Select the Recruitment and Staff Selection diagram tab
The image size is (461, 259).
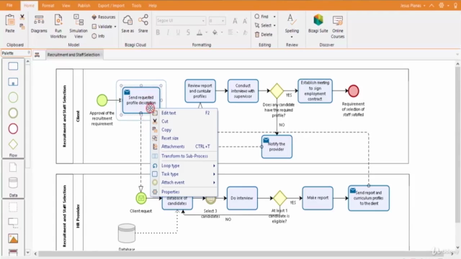click(x=73, y=55)
